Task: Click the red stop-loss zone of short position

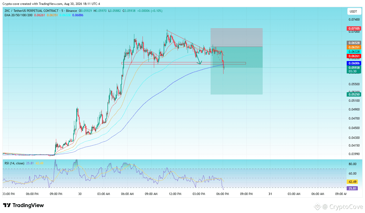Action: [x=236, y=37]
